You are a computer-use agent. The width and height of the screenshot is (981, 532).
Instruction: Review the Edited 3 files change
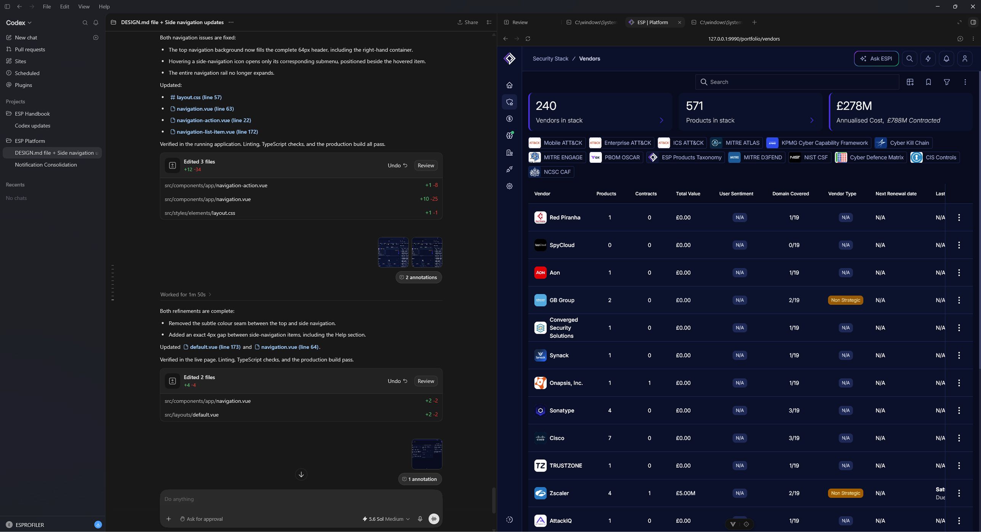coord(426,166)
